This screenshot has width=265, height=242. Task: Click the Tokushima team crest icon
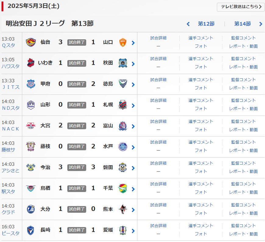(123, 84)
